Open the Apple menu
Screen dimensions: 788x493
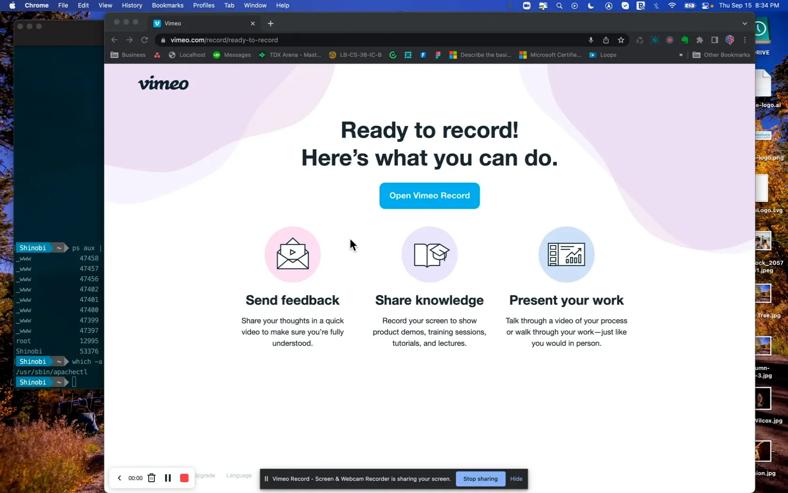pos(12,5)
